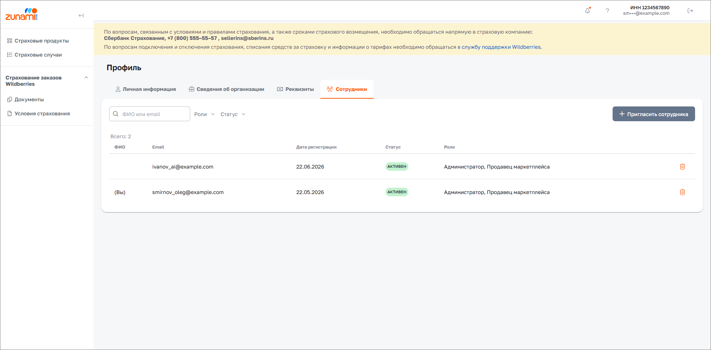Click АКТИВЕН badge for smirnov_oleg row
Viewport: 711px width, 350px height.
click(x=397, y=192)
